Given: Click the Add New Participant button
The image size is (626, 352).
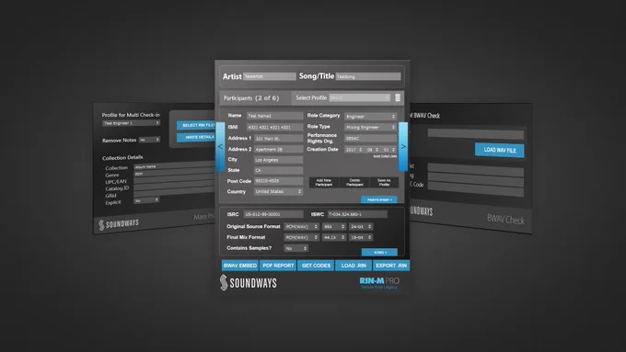Looking at the screenshot, I should click(x=324, y=183).
